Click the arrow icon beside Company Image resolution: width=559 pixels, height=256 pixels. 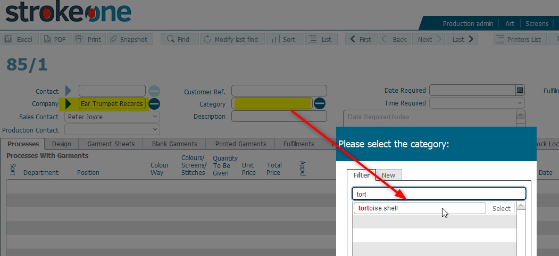pos(68,104)
